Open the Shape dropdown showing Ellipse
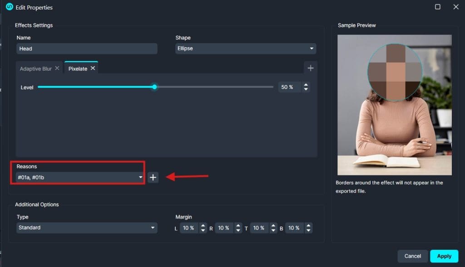This screenshot has width=465, height=267. click(x=246, y=49)
